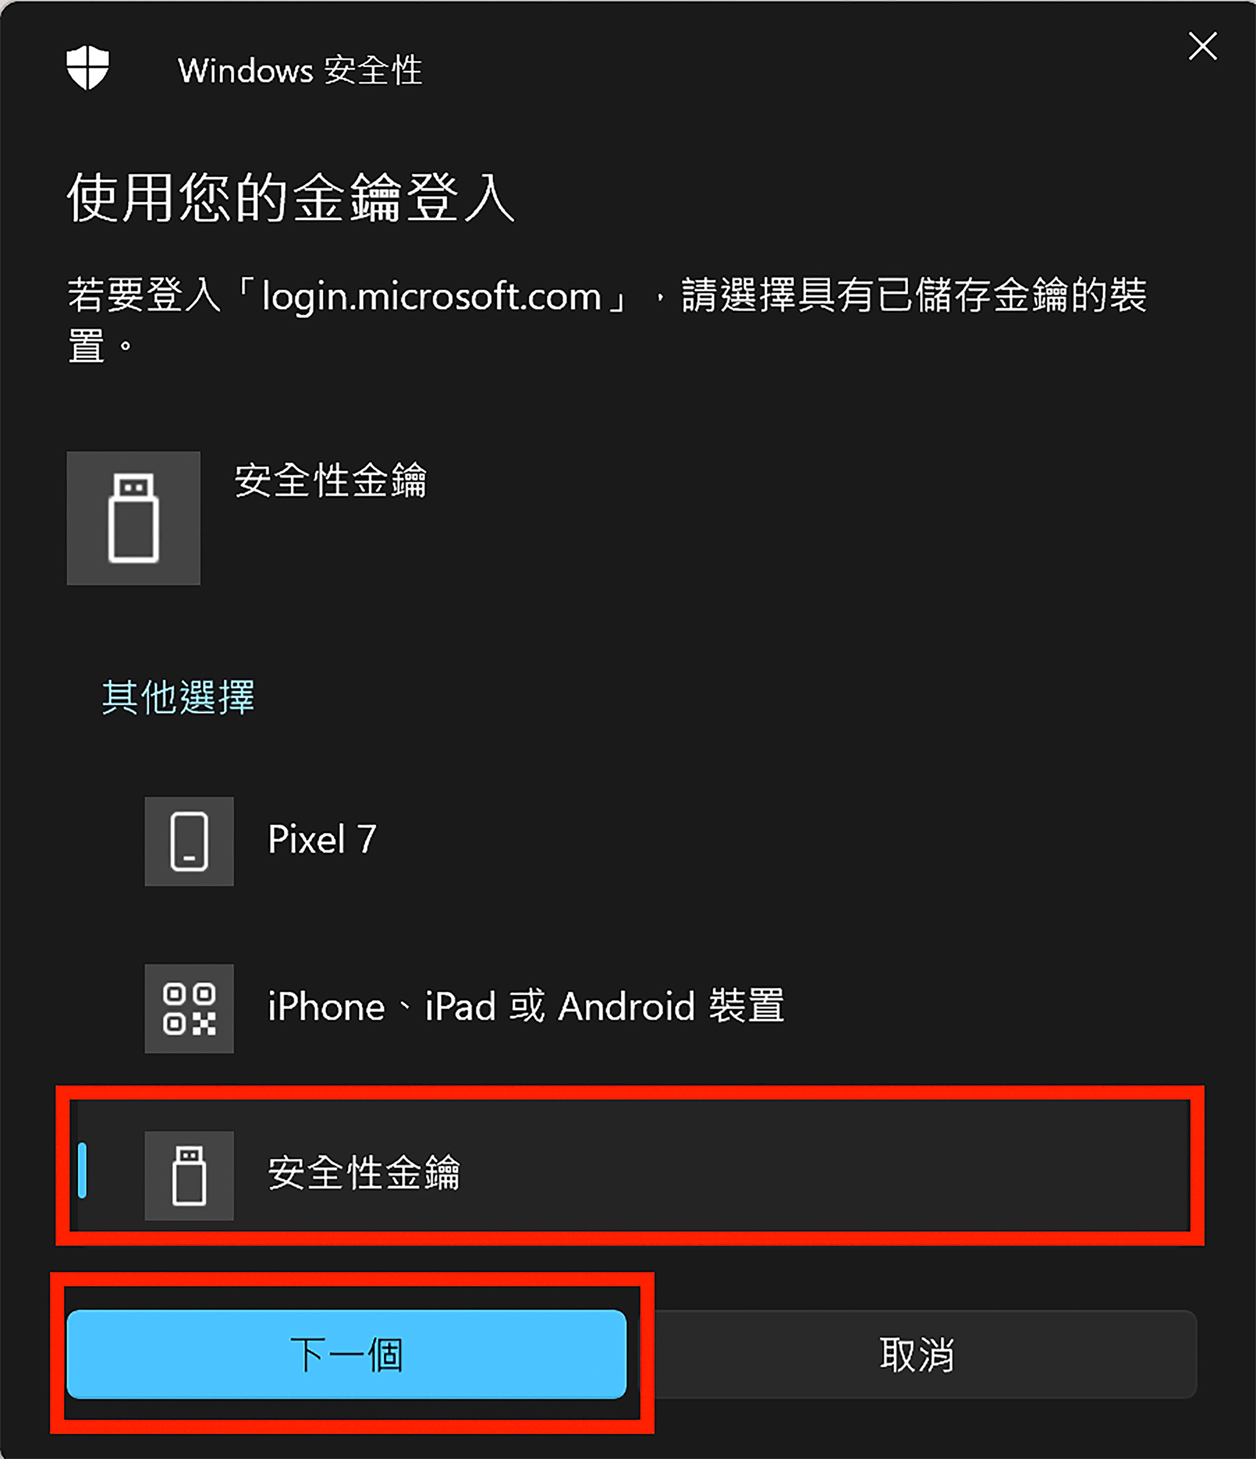Viewport: 1256px width, 1459px height.
Task: Select the large USB security key icon
Action: tap(133, 518)
